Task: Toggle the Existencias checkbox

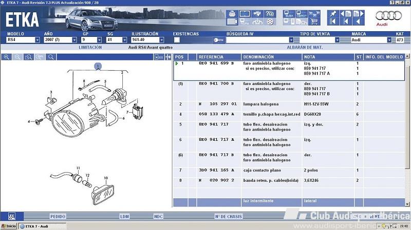Action: click(x=177, y=40)
